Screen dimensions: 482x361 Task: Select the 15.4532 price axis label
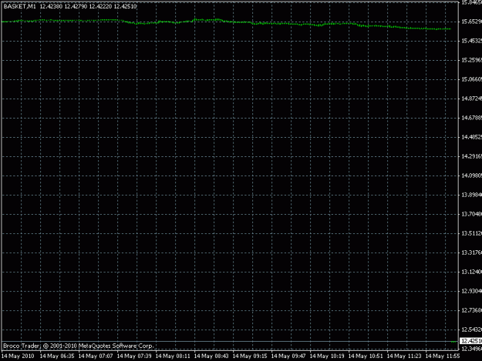tap(471, 41)
